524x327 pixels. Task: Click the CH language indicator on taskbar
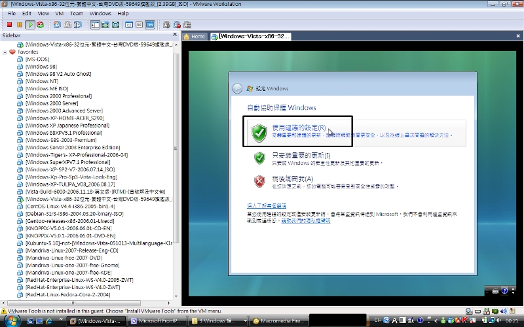[378, 320]
